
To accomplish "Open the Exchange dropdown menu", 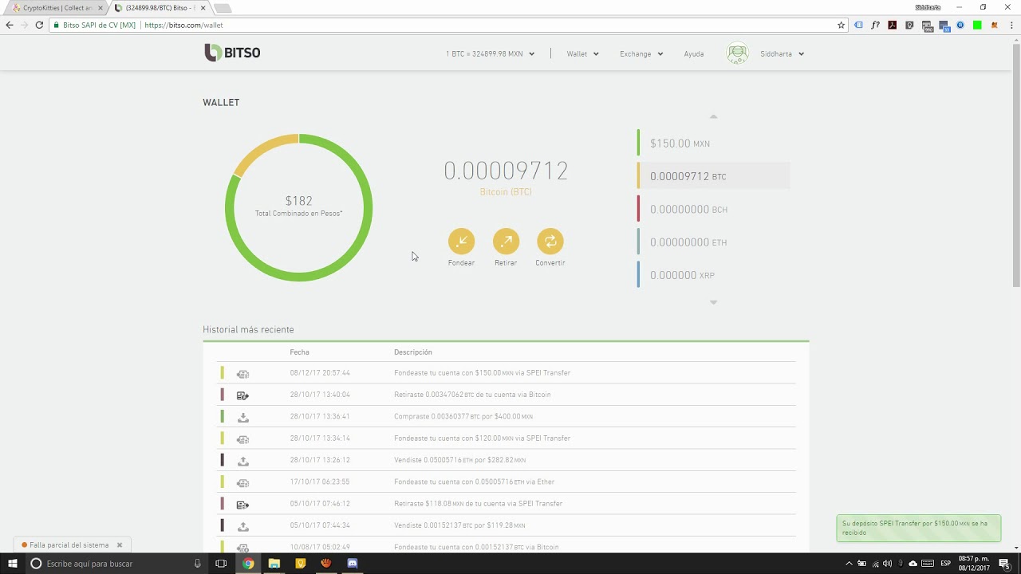I will click(641, 54).
